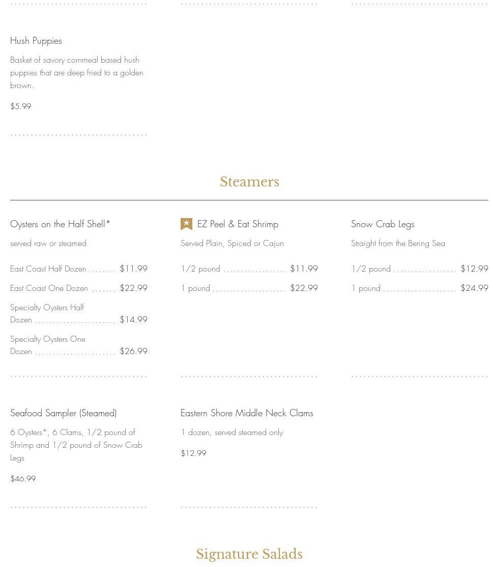491x567 pixels.
Task: Click the EZ Peel & Eat Shrimp title
Action: (238, 224)
